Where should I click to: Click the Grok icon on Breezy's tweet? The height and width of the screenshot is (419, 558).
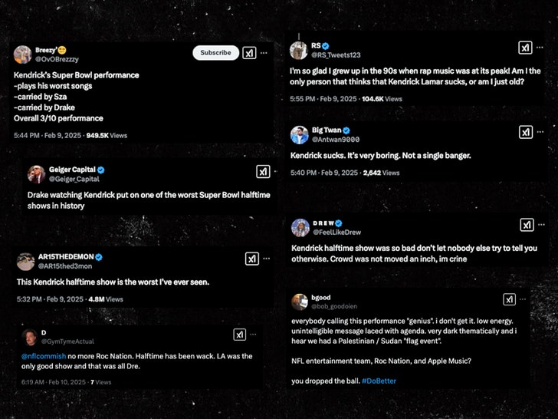click(x=249, y=53)
